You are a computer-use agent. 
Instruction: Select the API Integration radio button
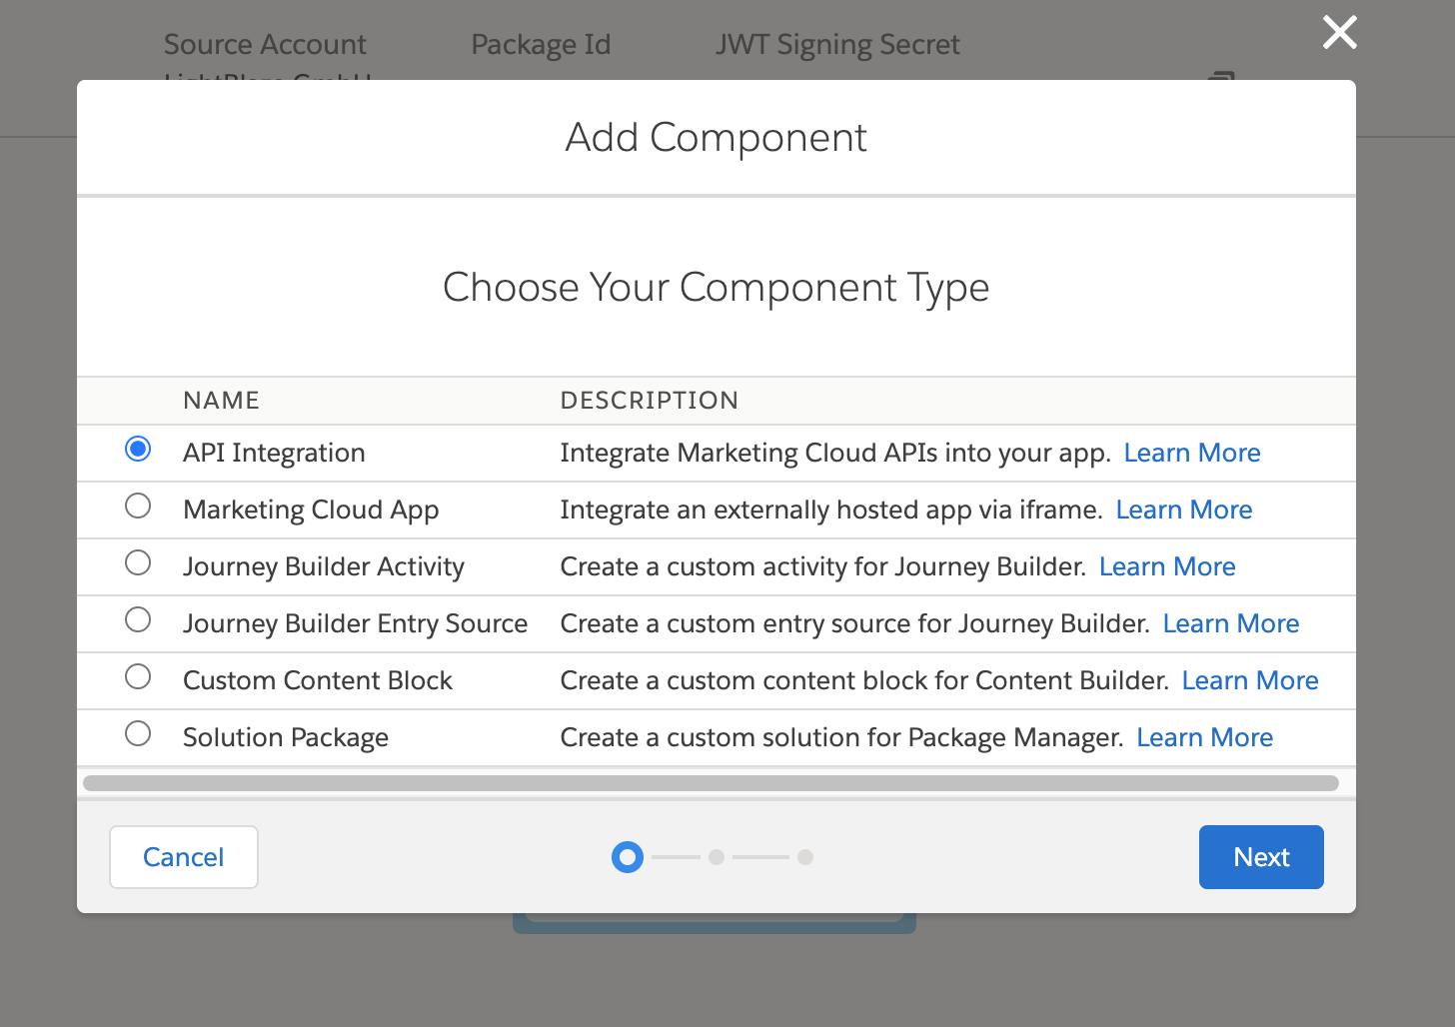point(138,449)
